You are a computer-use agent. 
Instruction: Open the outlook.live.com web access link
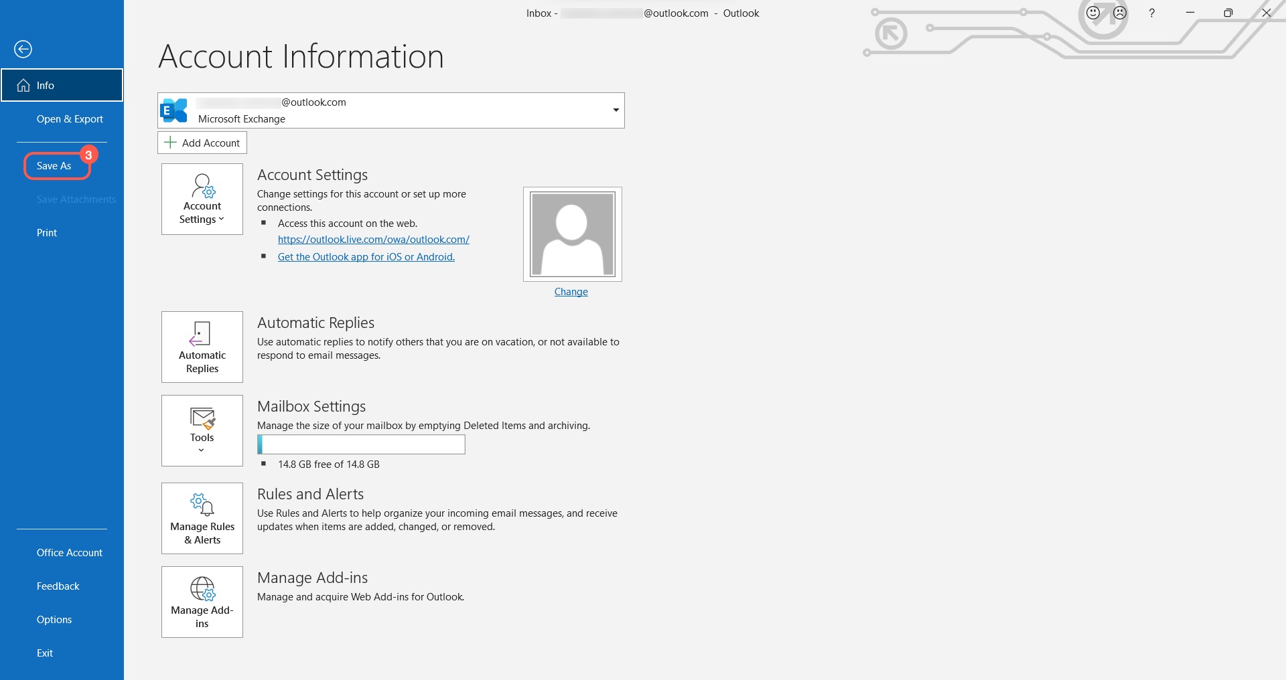pos(373,240)
